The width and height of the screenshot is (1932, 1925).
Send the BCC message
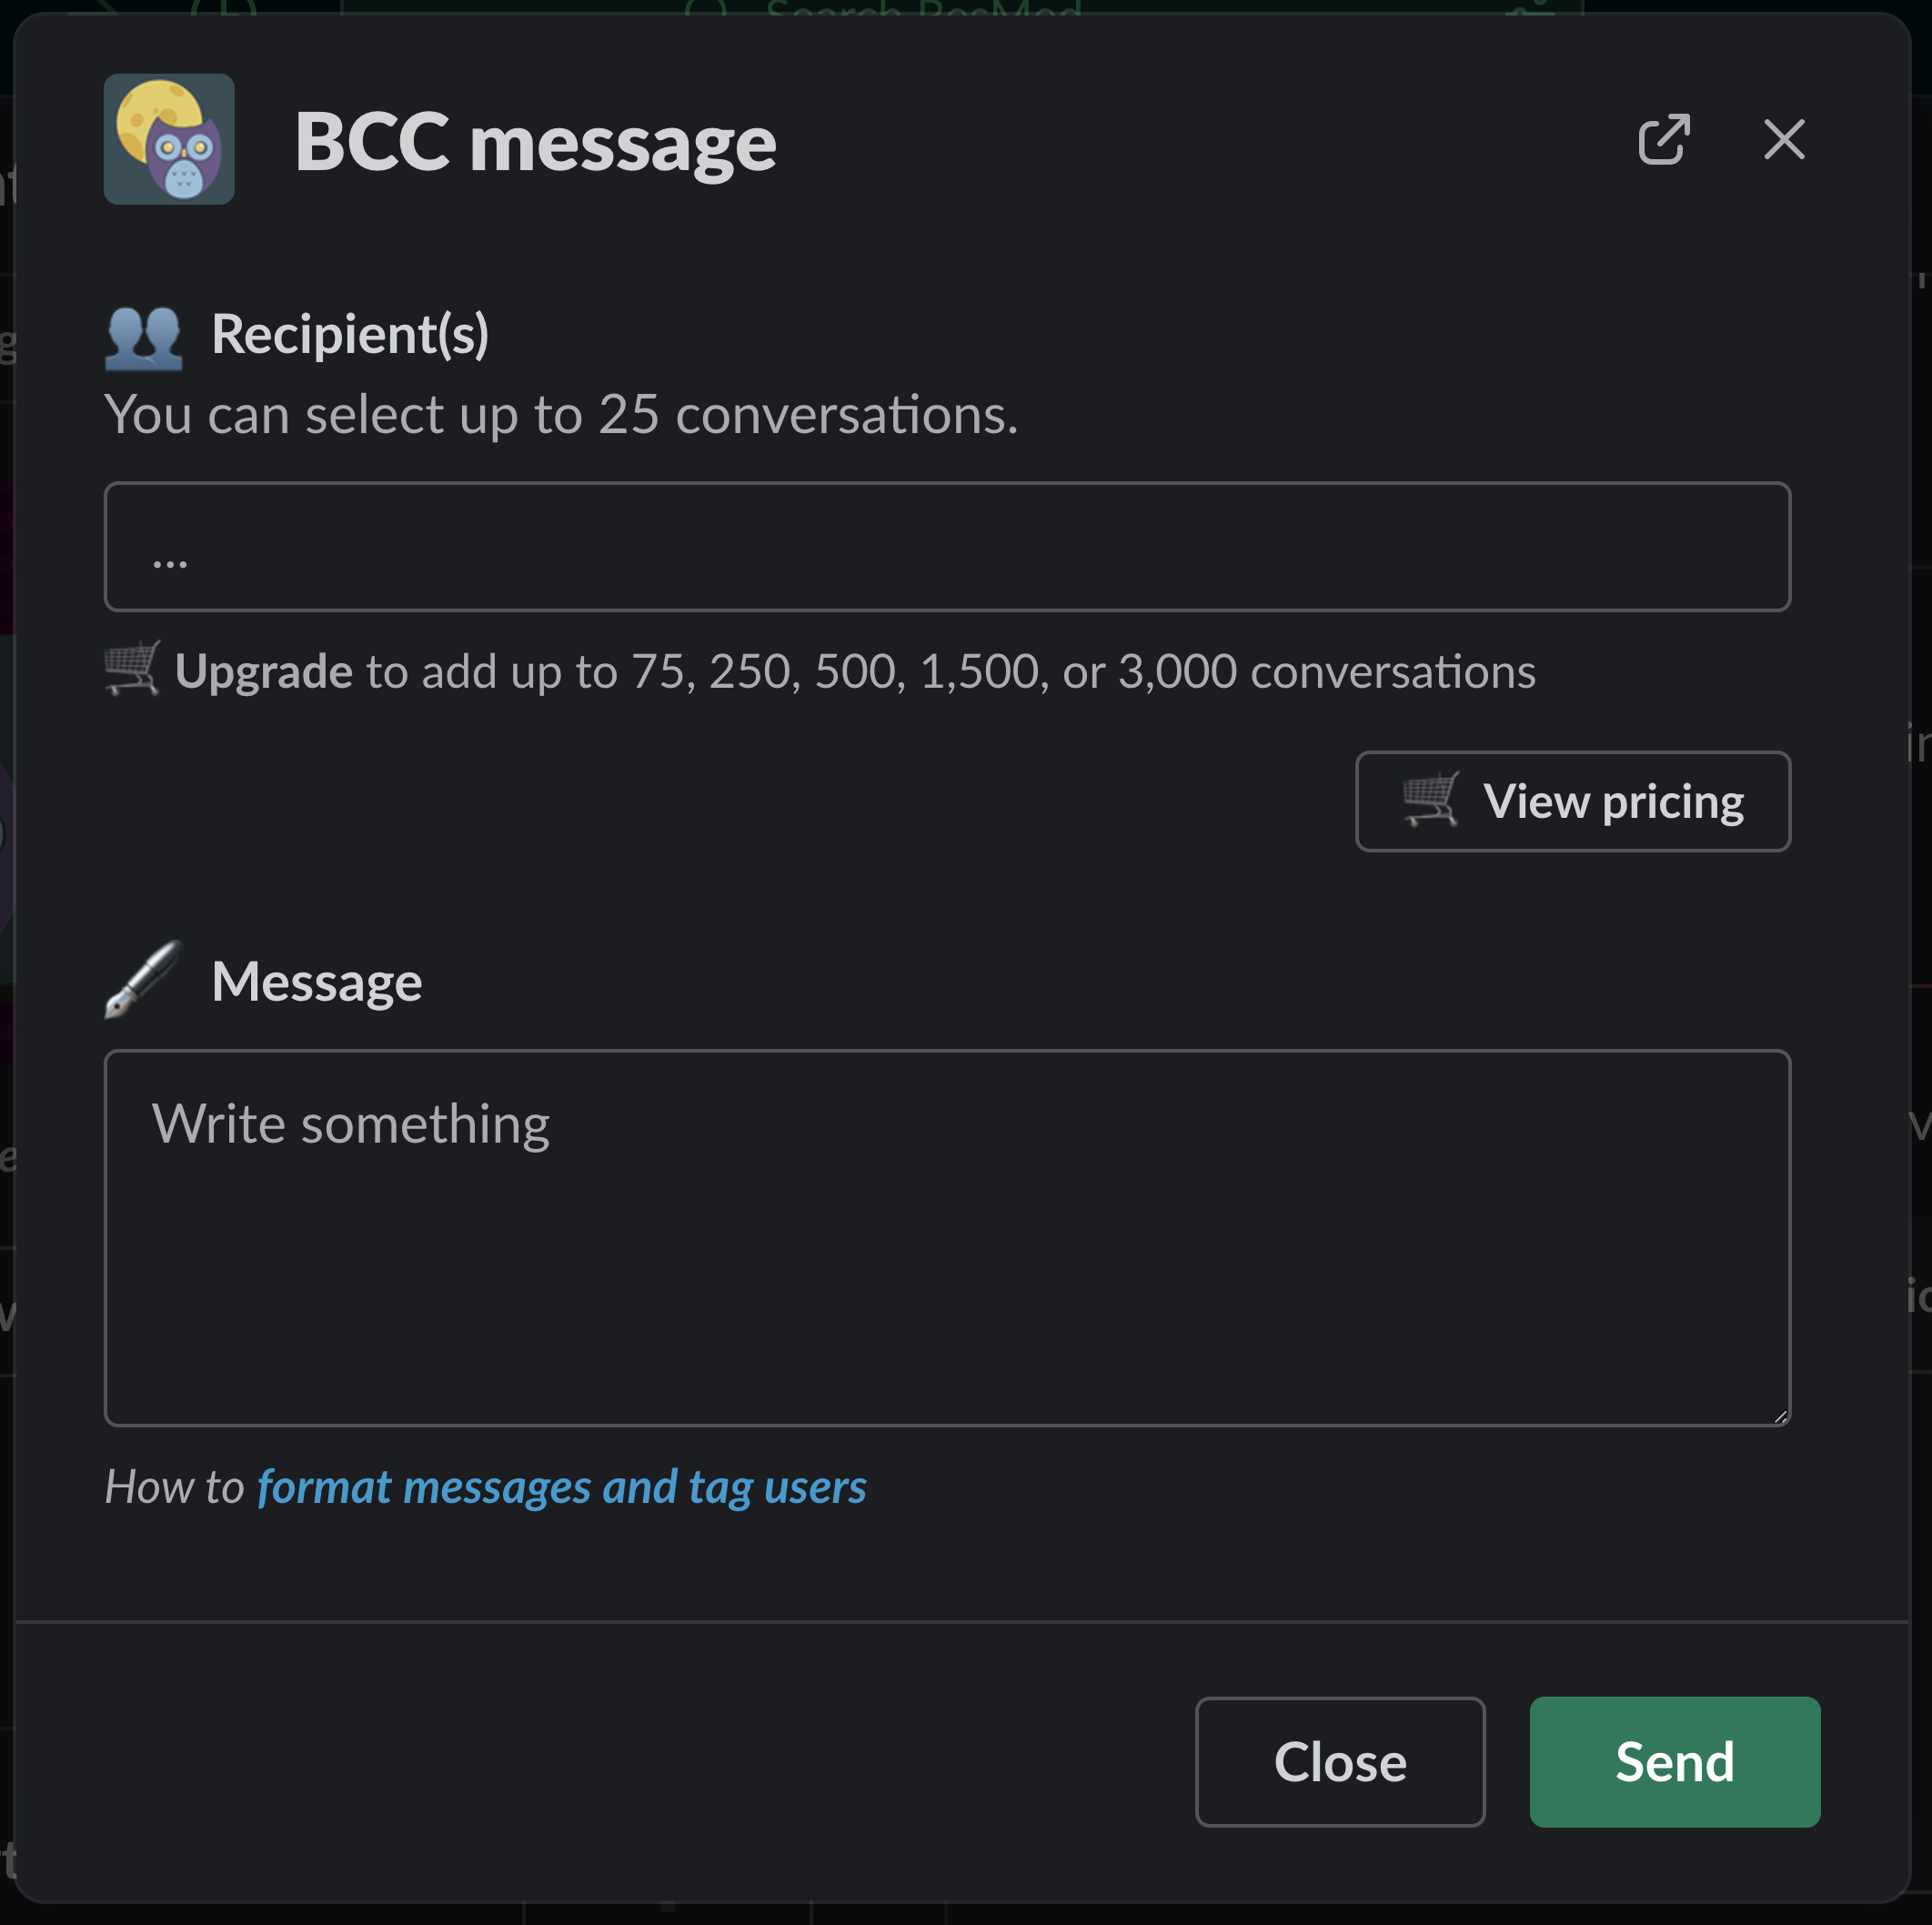pyautogui.click(x=1675, y=1762)
